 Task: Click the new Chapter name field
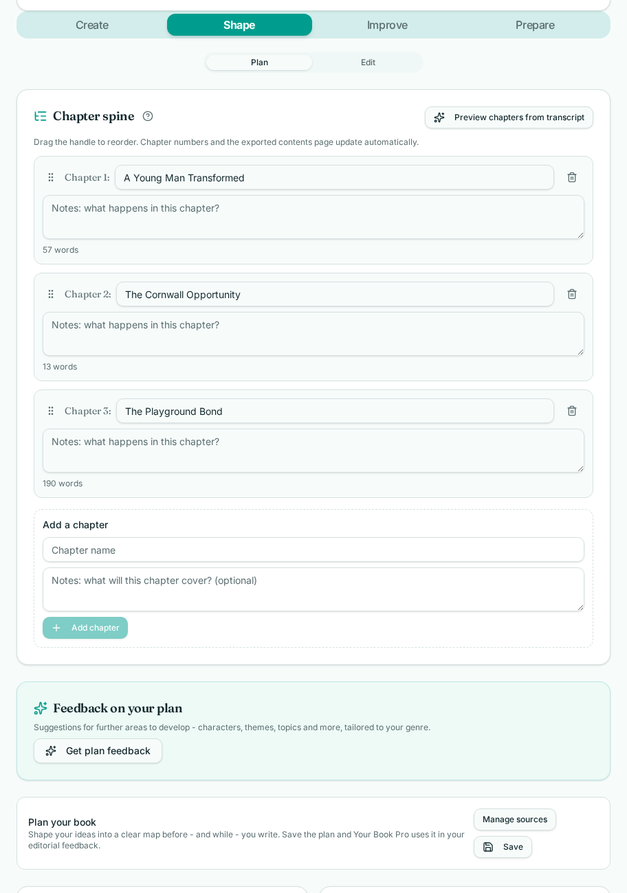313,550
